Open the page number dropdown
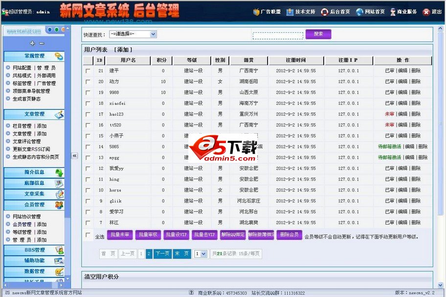This screenshot has height=297, width=446. (201, 254)
